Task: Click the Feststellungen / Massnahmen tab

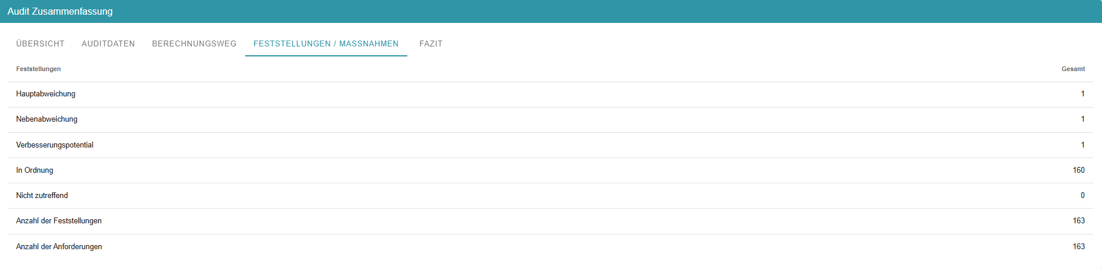Action: tap(326, 43)
